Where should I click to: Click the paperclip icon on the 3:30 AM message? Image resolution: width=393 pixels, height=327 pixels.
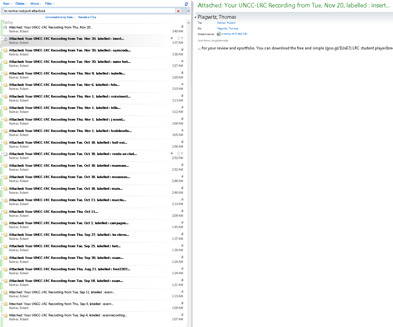[182, 49]
